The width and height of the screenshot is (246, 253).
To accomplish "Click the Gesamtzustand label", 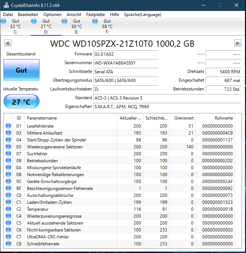I will coord(21,54).
